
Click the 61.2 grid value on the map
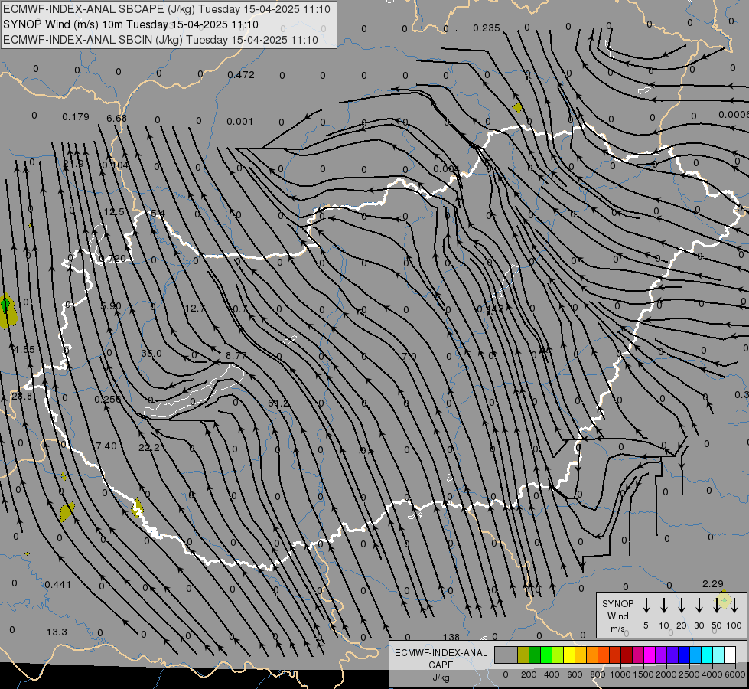click(x=278, y=403)
